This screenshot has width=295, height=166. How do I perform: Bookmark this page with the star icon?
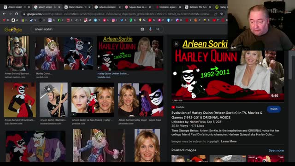(222, 14)
